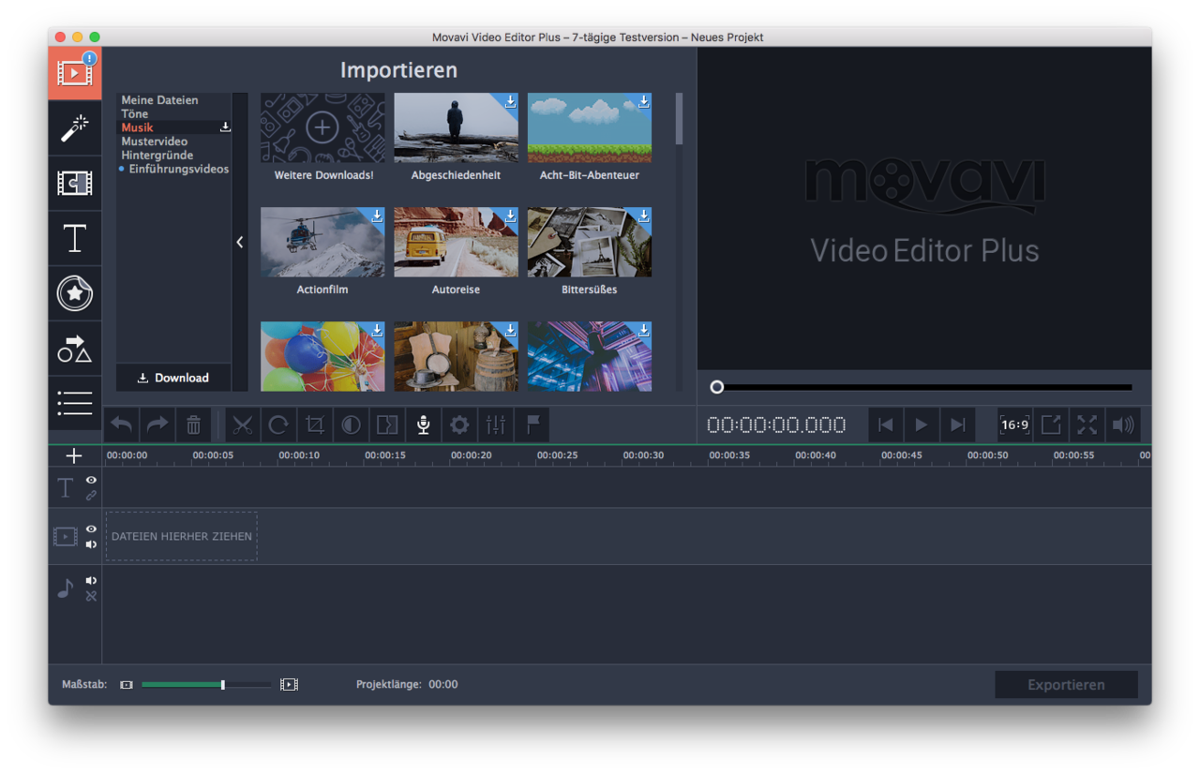Click the Maßstab zoom slider handle
Image resolution: width=1200 pixels, height=774 pixels.
click(x=222, y=685)
